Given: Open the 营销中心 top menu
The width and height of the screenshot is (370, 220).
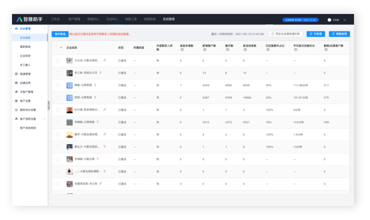Looking at the screenshot, I should click(x=93, y=19).
